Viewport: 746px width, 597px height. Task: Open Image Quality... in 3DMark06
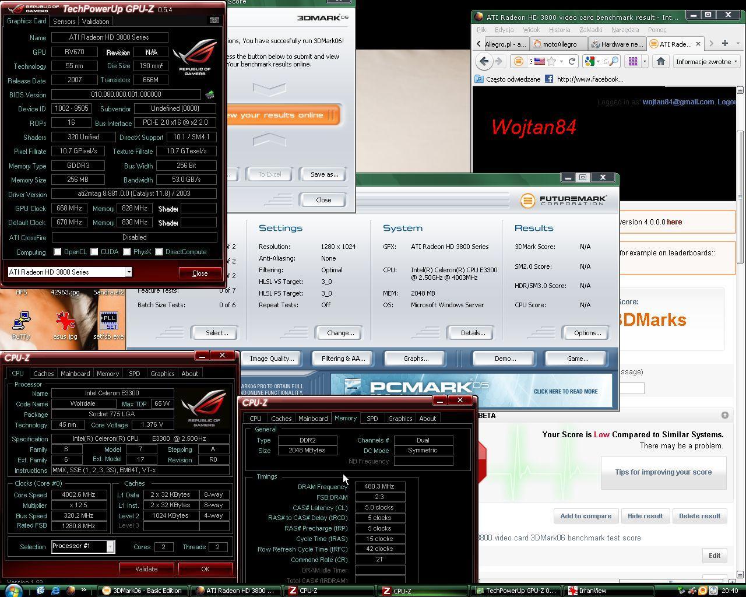click(x=272, y=359)
